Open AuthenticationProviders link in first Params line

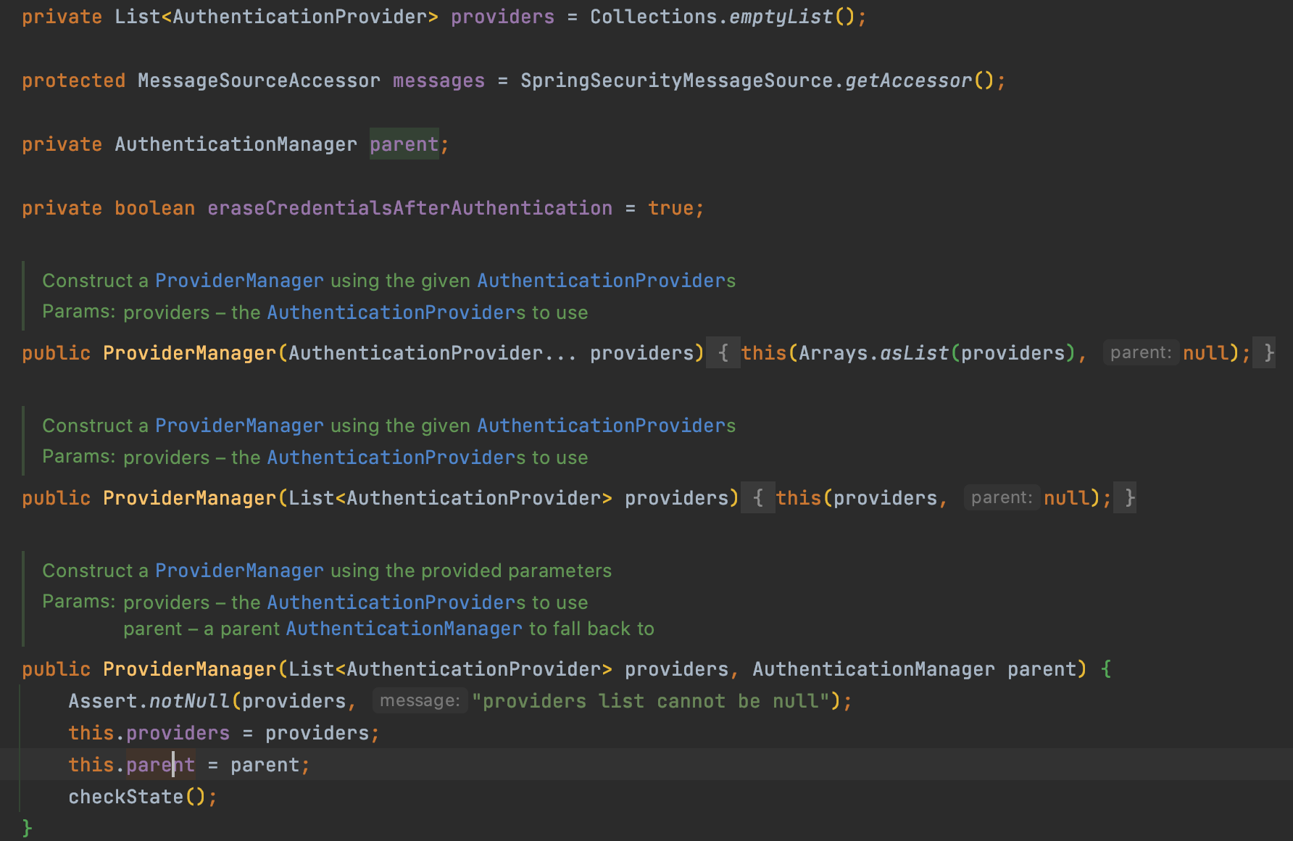coord(396,312)
